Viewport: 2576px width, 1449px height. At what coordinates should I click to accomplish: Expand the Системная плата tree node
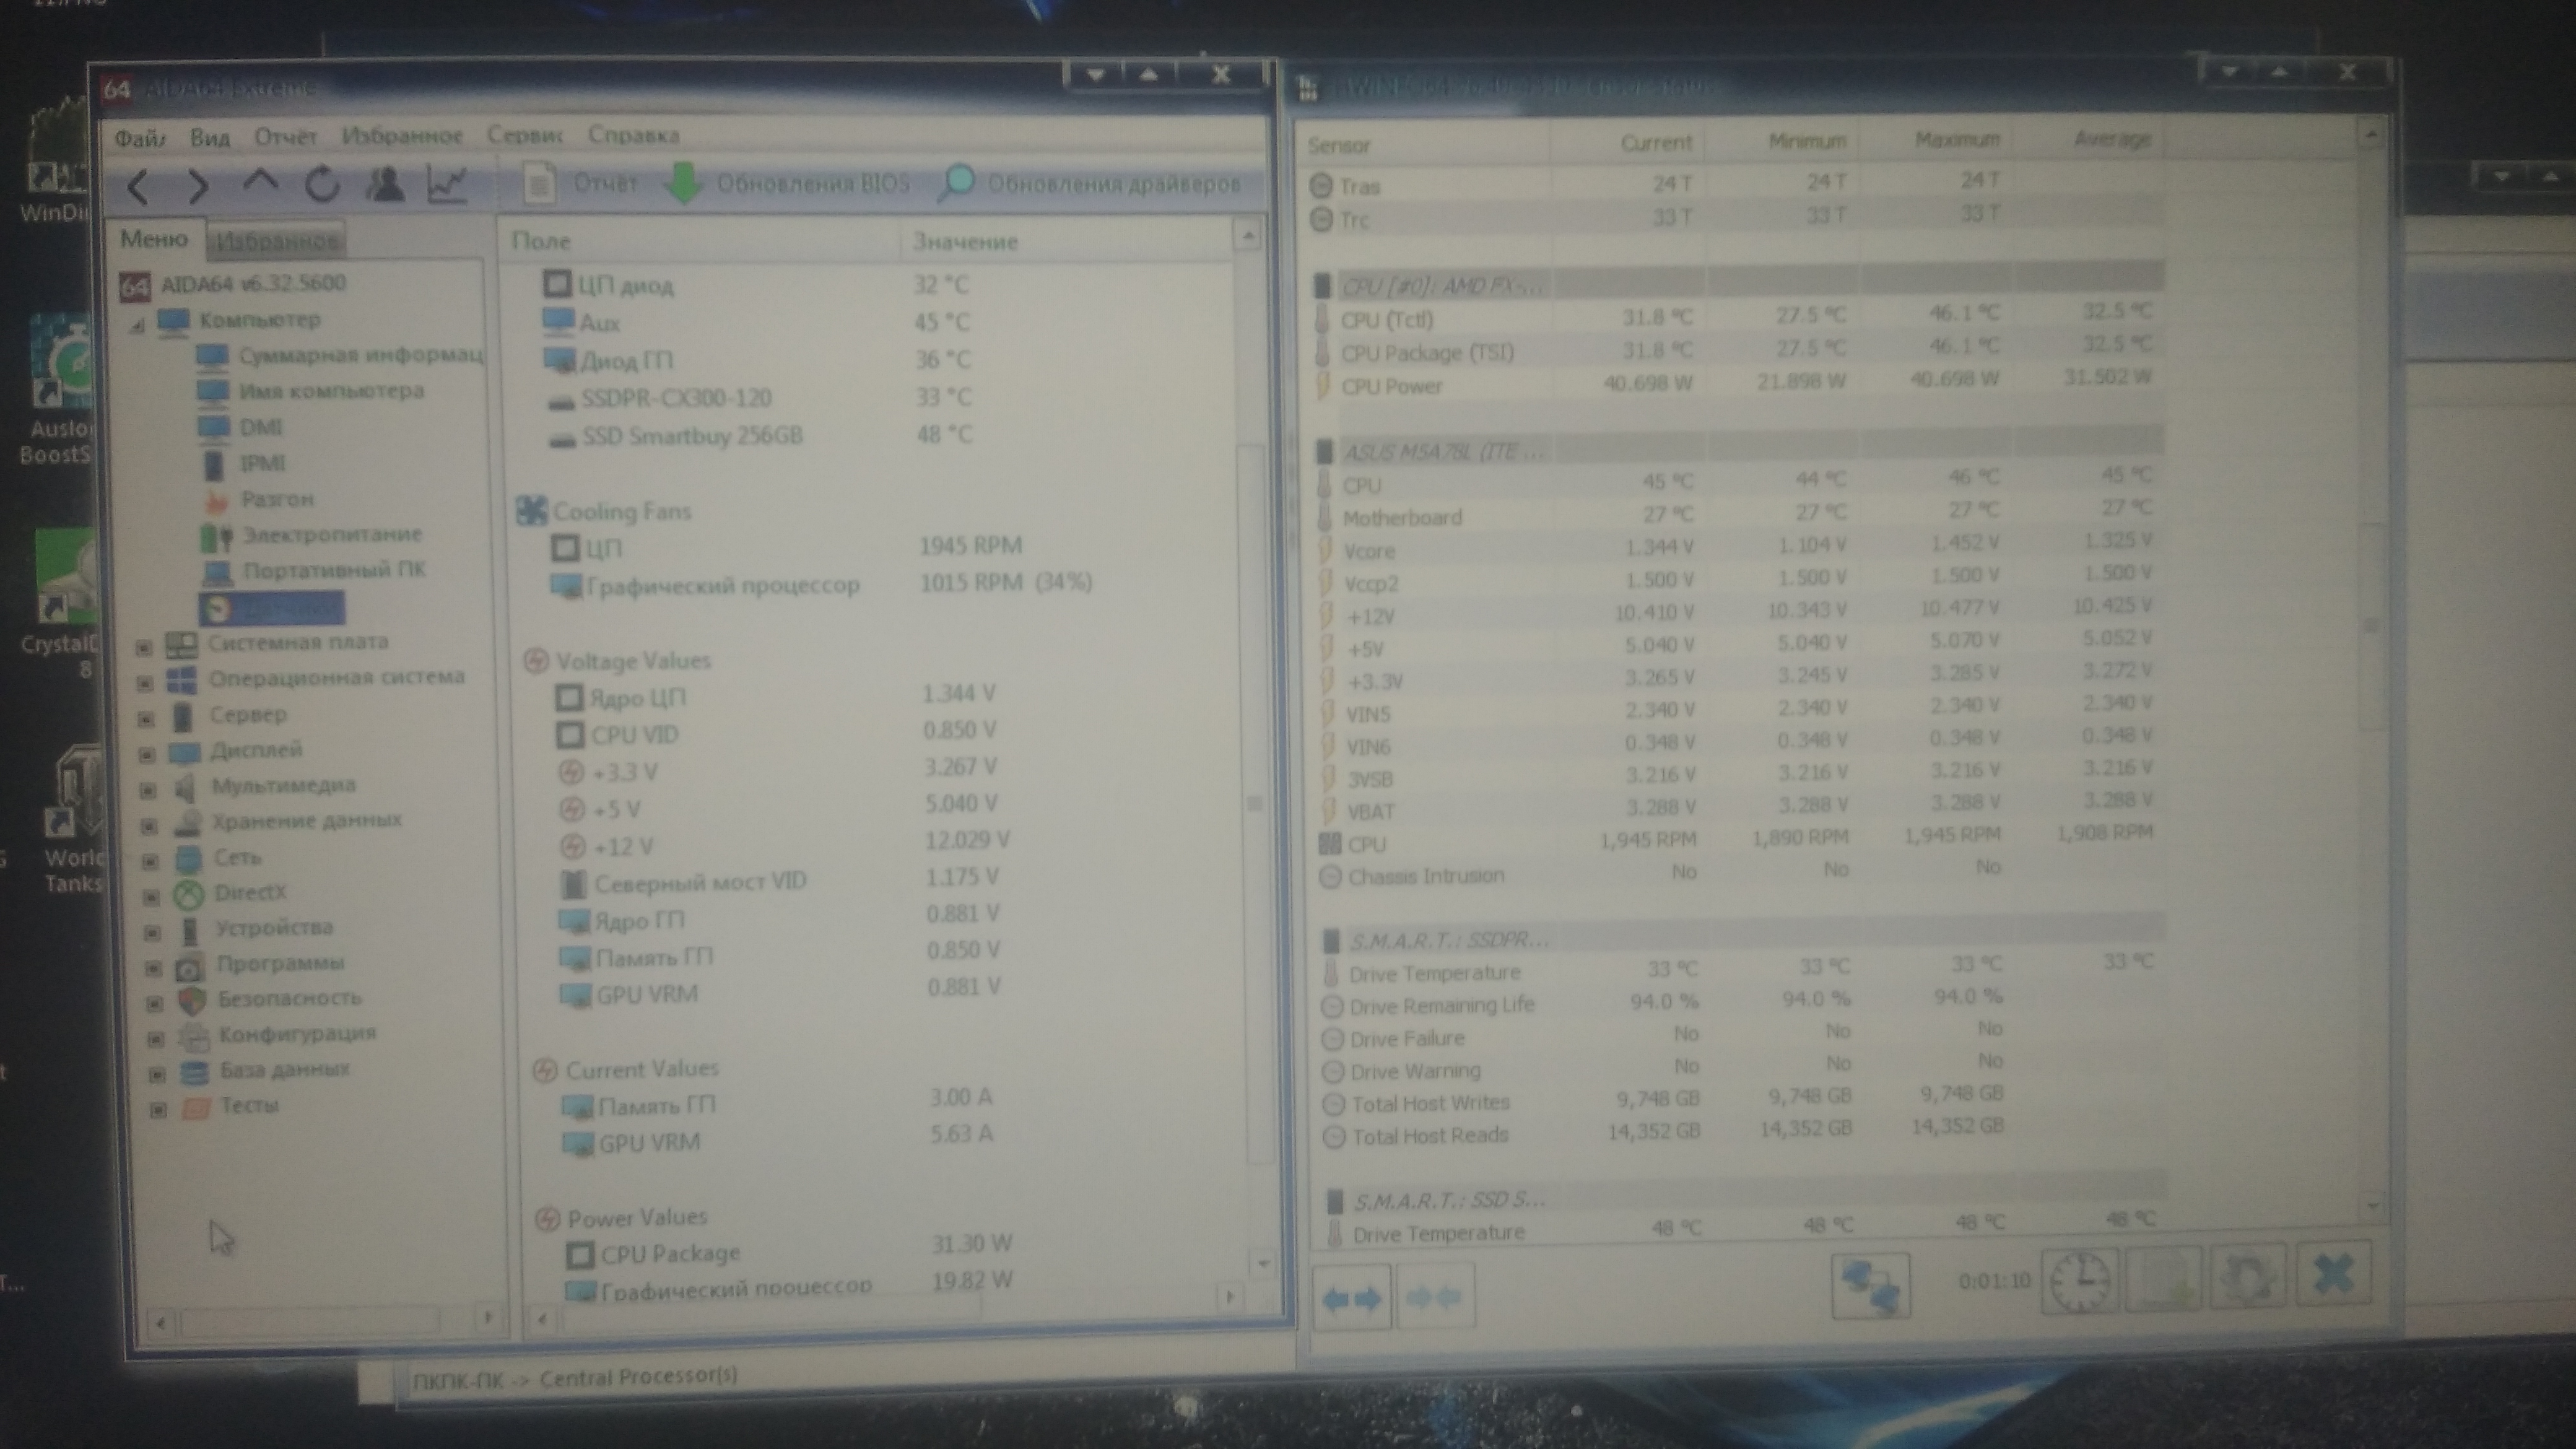(144, 648)
